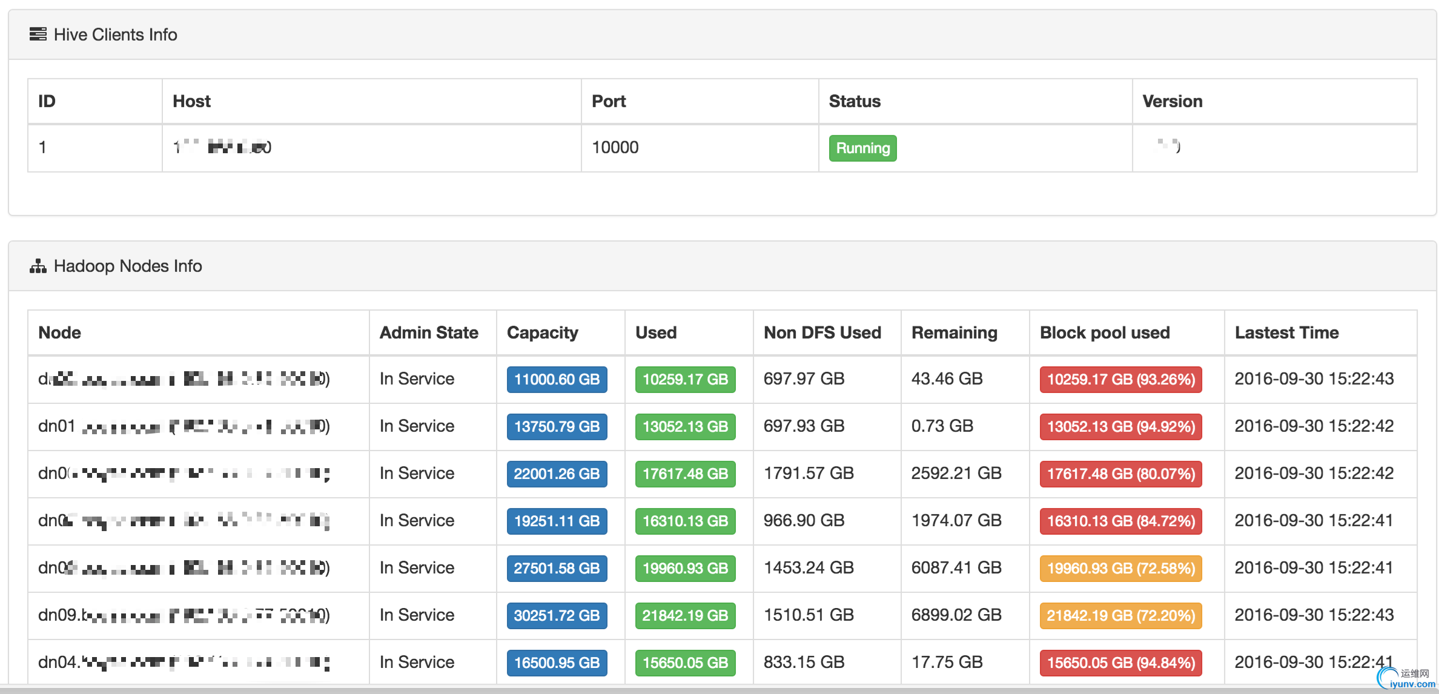The height and width of the screenshot is (694, 1439).
Task: Select the 43.46 GB remaining value
Action: pyautogui.click(x=947, y=378)
